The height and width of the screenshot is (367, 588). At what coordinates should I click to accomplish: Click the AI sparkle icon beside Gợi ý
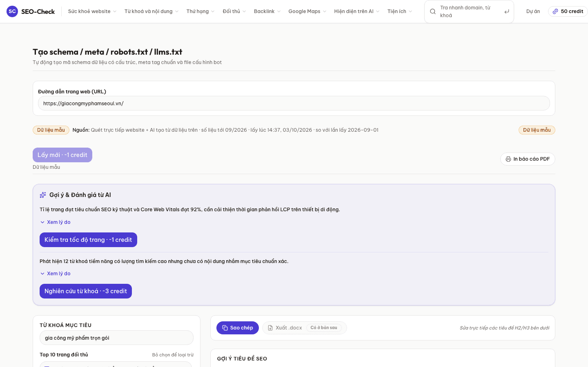tap(43, 195)
